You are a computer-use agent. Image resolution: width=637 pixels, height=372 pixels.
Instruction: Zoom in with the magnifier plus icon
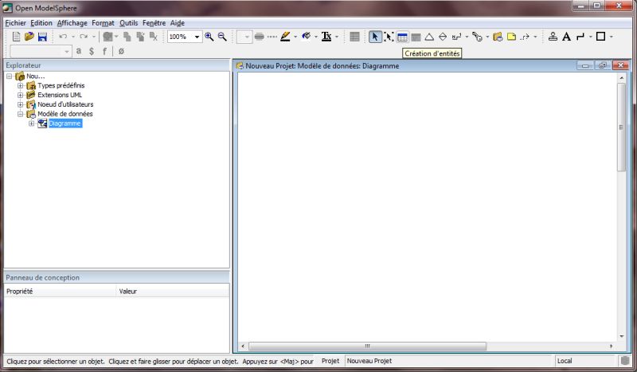[209, 37]
